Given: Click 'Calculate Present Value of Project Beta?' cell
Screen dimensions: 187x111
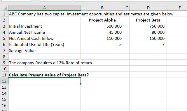Looking at the screenshot, I should point(44,75).
